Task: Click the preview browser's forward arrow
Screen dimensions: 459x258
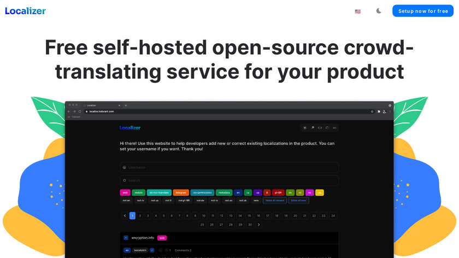Action: (74, 112)
